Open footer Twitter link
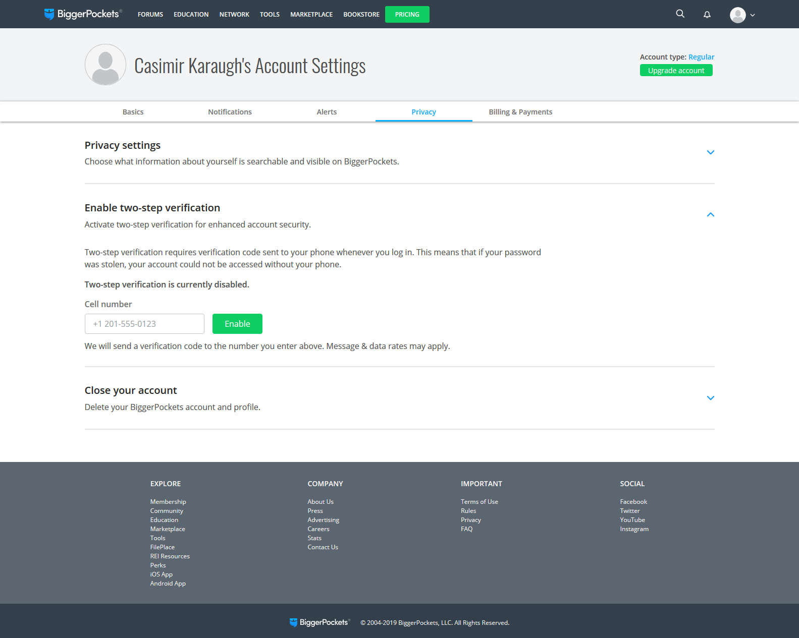 pyautogui.click(x=630, y=511)
